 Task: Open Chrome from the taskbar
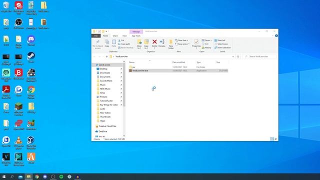click(36, 176)
